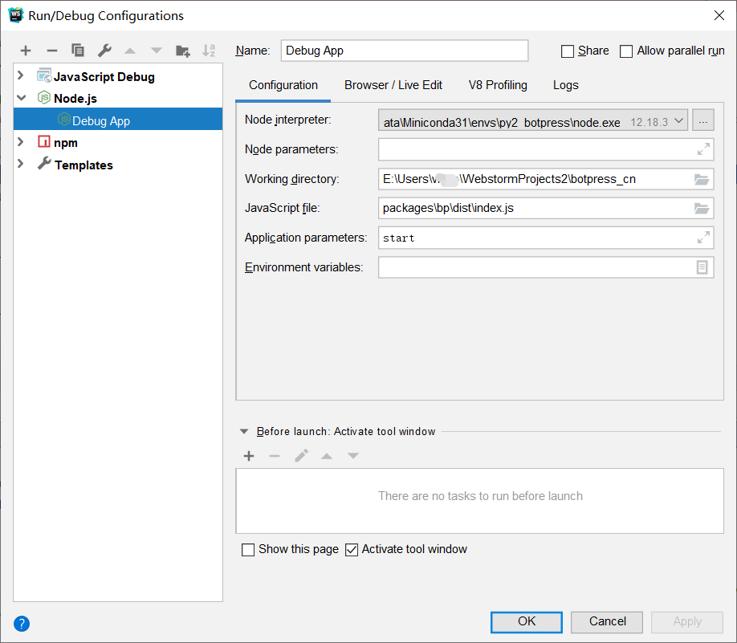Move the before-launch task down
737x643 pixels.
pos(353,456)
